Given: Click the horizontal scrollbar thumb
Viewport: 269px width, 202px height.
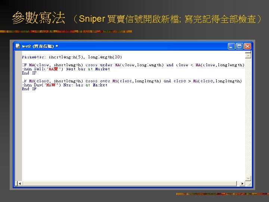Looking at the screenshot, I should [130, 184].
